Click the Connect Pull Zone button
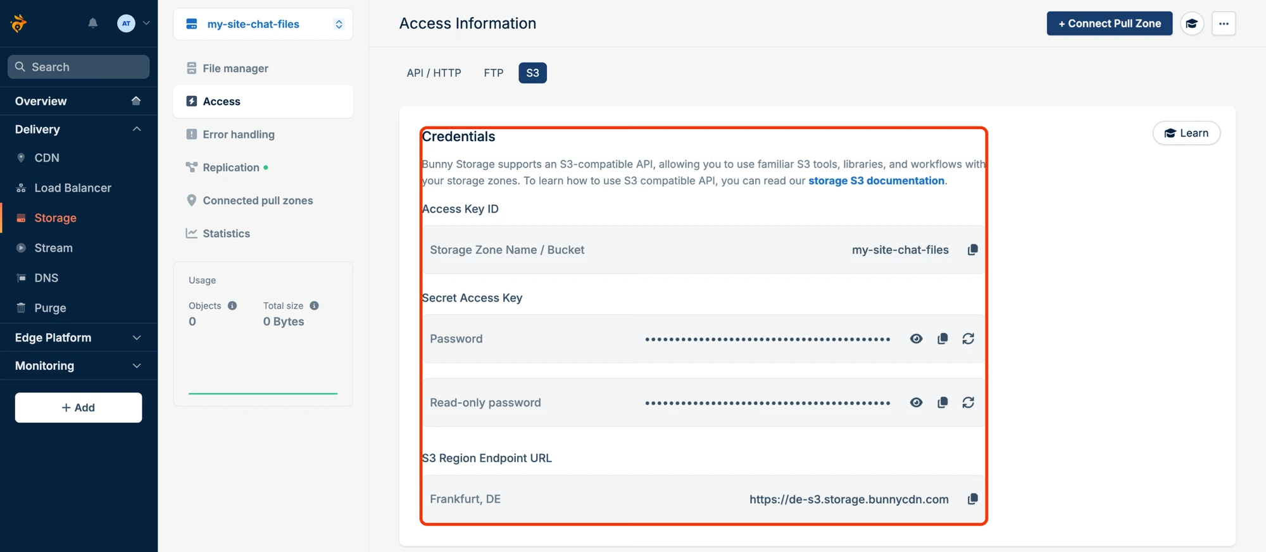 [x=1109, y=23]
